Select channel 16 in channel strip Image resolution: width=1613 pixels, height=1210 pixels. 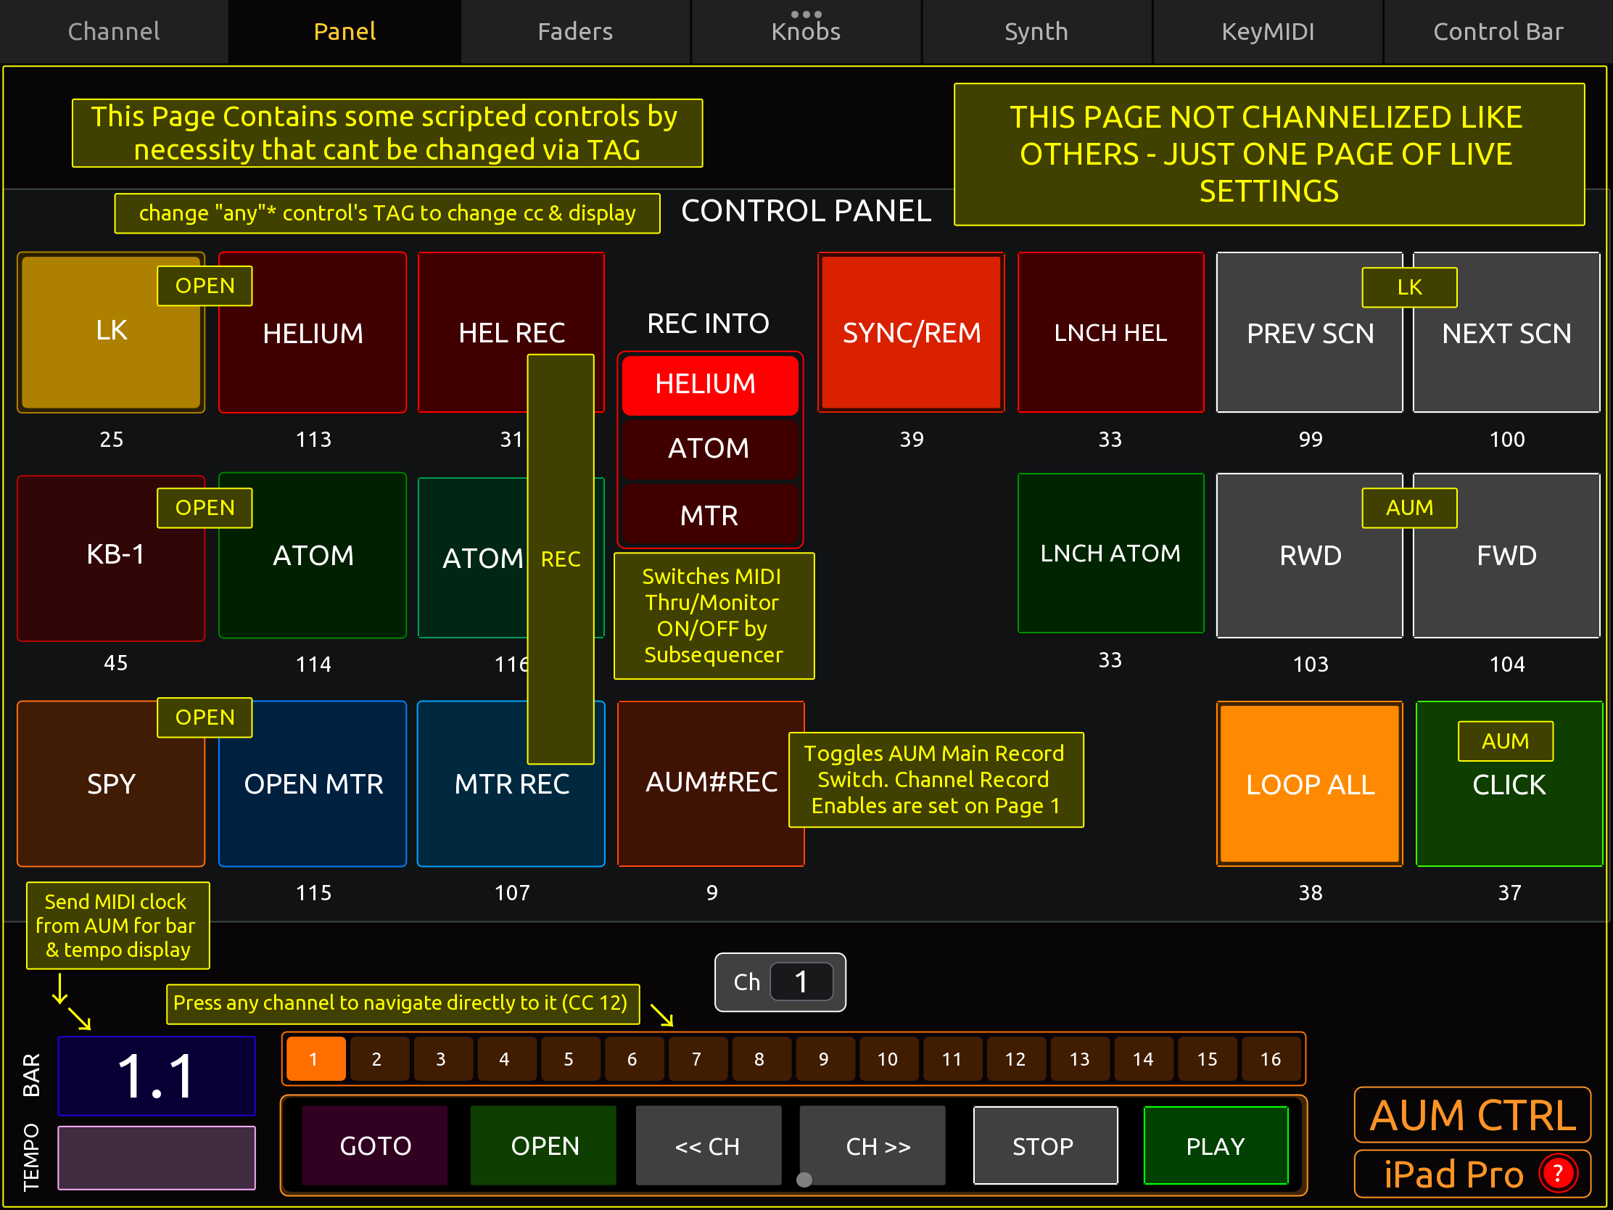click(x=1271, y=1059)
